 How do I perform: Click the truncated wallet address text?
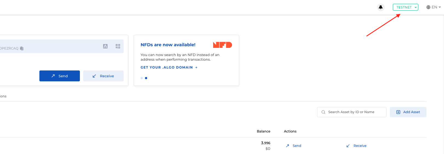[9, 48]
